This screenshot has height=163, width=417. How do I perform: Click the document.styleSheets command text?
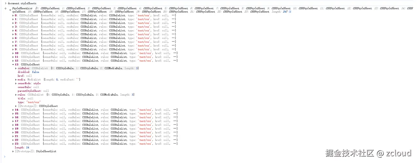pos(22,3)
